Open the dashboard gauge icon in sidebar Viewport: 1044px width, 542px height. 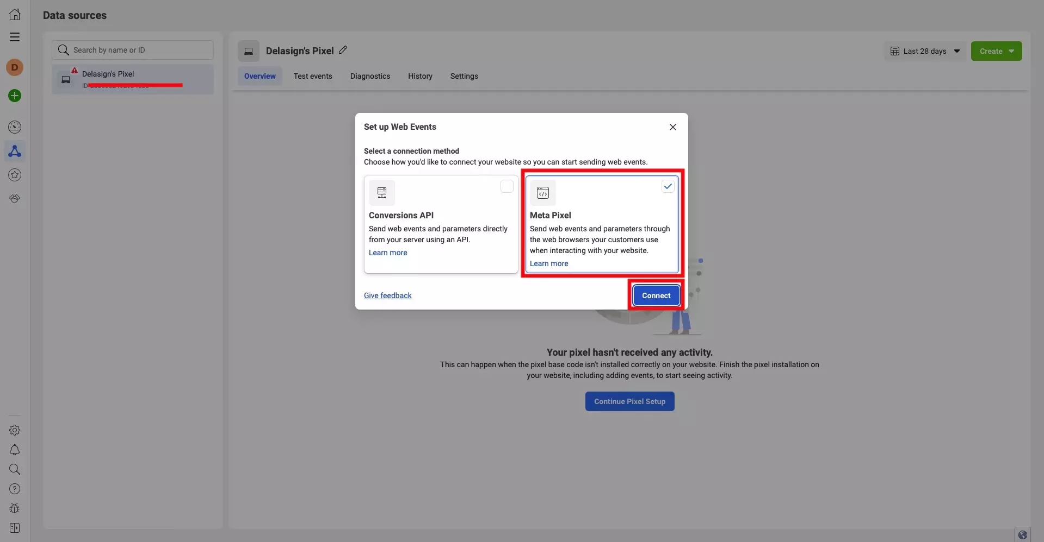click(15, 127)
